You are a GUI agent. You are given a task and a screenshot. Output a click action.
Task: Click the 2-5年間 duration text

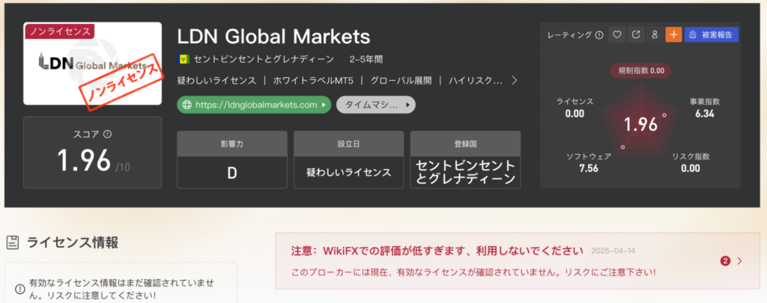(x=366, y=60)
